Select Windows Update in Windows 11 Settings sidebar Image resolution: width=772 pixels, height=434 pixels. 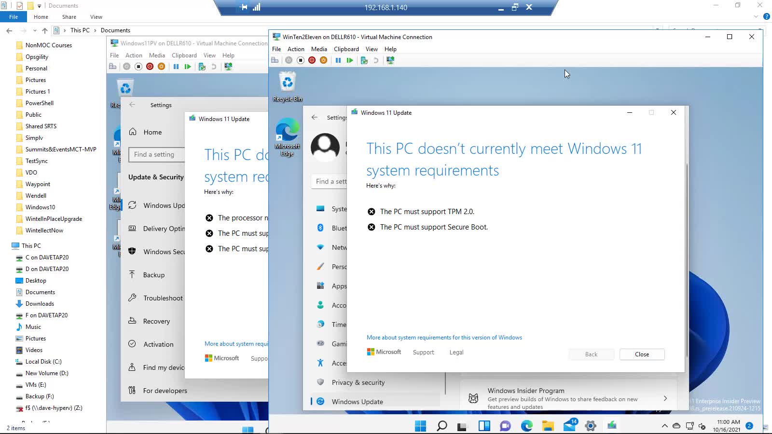coord(376,402)
